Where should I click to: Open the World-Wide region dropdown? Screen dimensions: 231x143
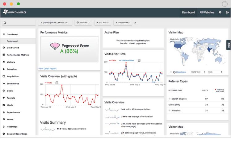(197, 72)
